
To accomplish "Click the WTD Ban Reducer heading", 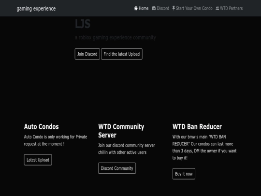I will click(197, 127).
